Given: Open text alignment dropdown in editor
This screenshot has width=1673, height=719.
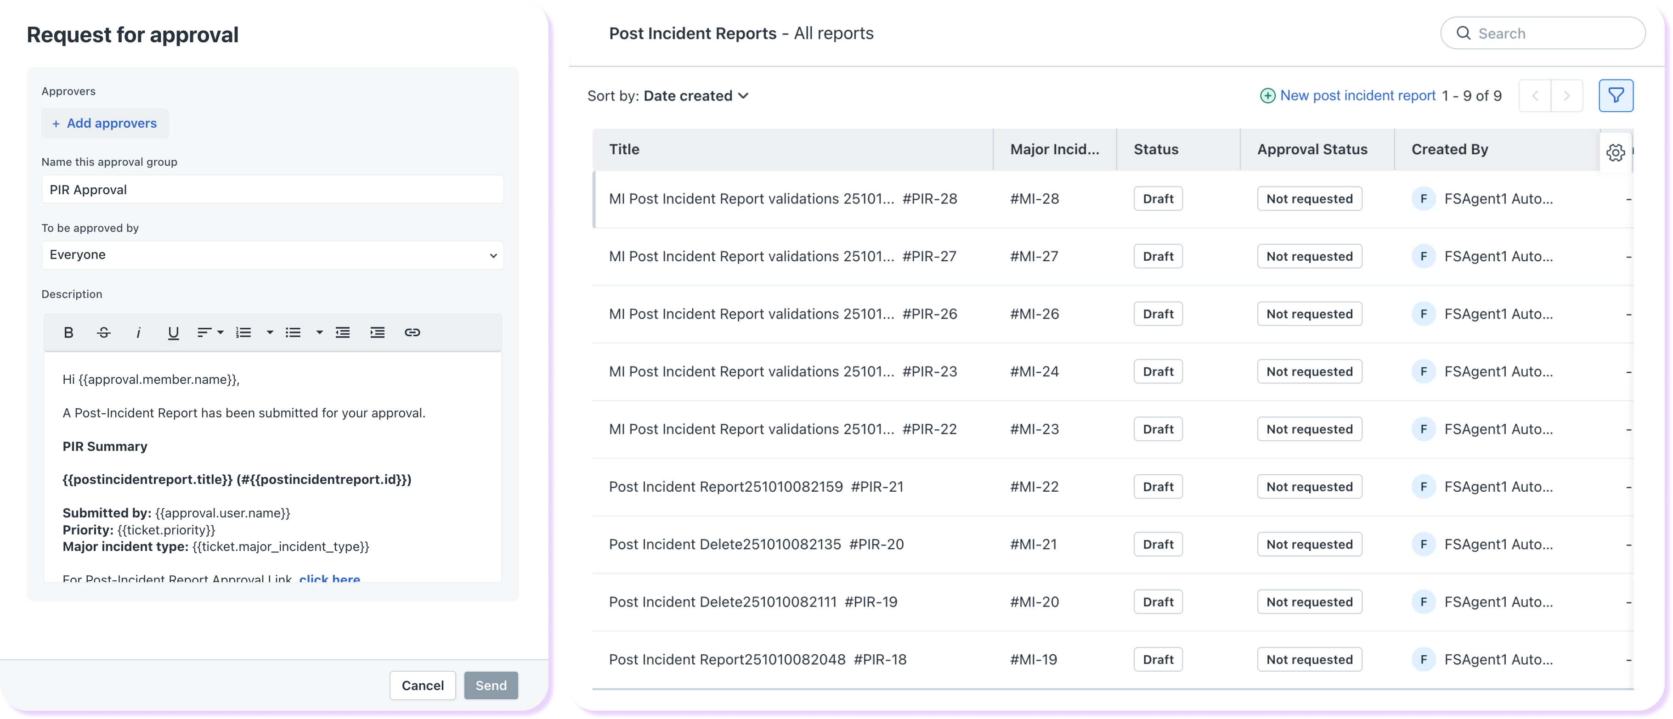Looking at the screenshot, I should pyautogui.click(x=210, y=333).
